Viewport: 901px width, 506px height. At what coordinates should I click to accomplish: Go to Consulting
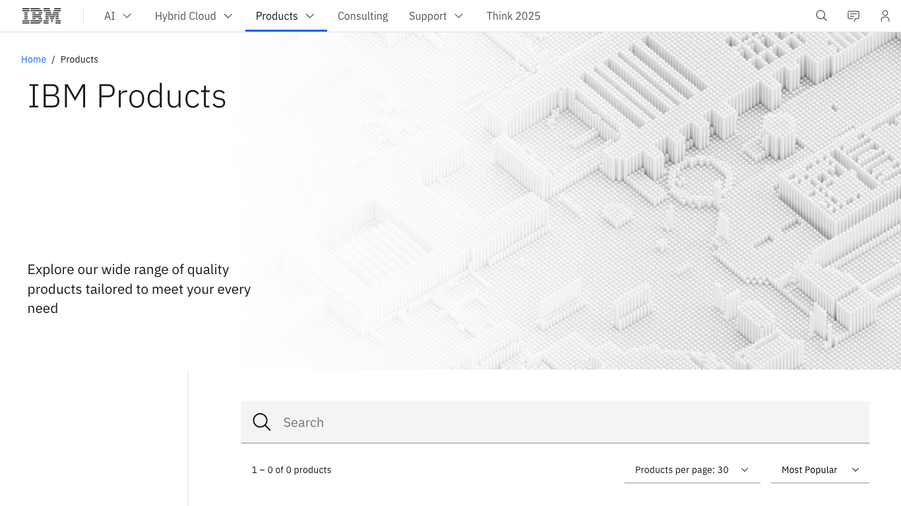click(363, 16)
